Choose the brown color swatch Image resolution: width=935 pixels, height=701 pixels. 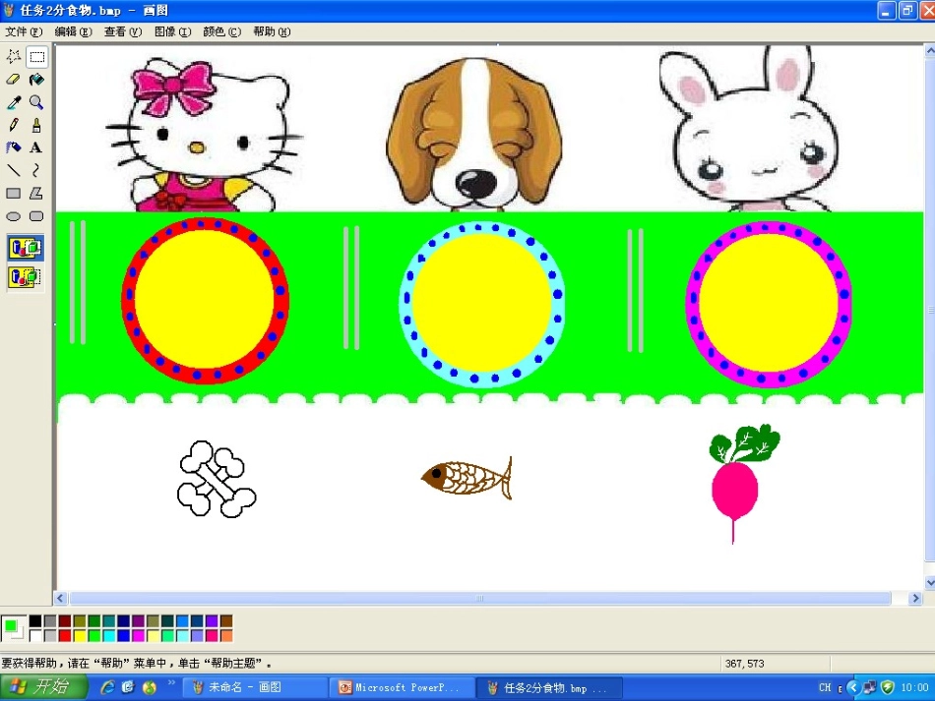[226, 621]
